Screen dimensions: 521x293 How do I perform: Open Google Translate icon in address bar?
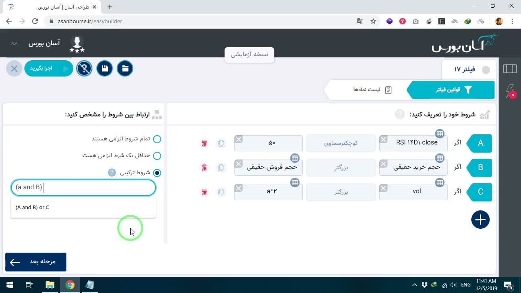(x=360, y=21)
